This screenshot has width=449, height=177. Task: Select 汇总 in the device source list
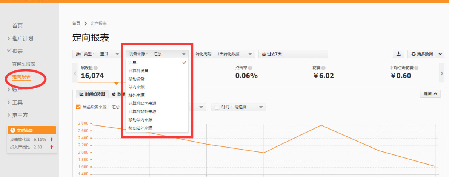tap(157, 62)
